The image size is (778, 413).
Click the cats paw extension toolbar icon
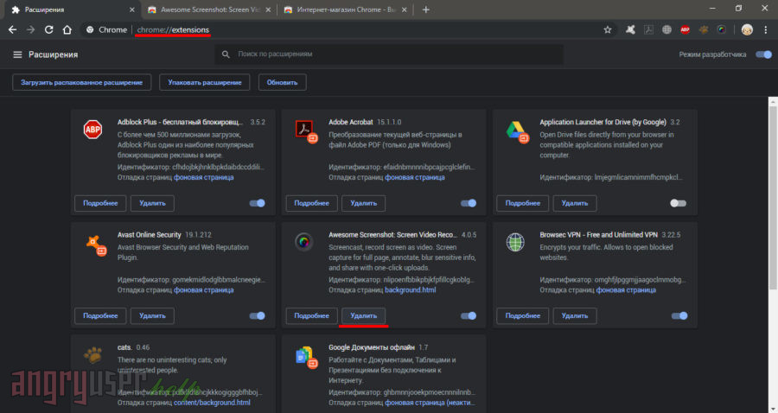click(x=703, y=29)
